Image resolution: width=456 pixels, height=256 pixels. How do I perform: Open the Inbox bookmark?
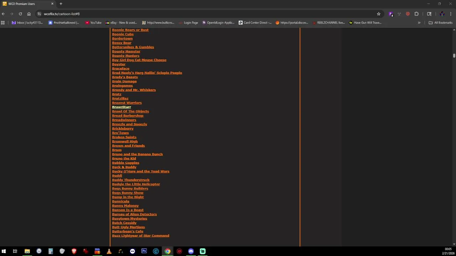pos(27,23)
